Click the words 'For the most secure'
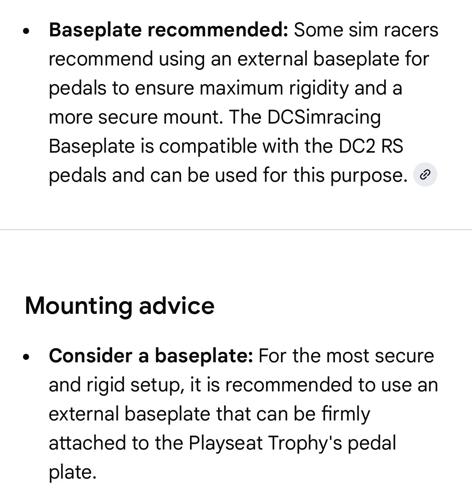This screenshot has width=472, height=498. [346, 356]
